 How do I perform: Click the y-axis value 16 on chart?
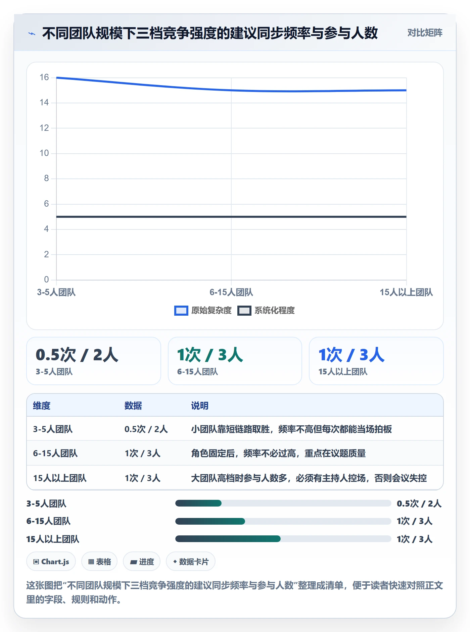44,77
